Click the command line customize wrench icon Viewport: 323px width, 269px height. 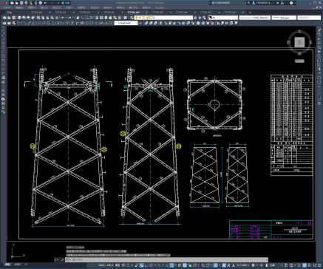coord(62,259)
